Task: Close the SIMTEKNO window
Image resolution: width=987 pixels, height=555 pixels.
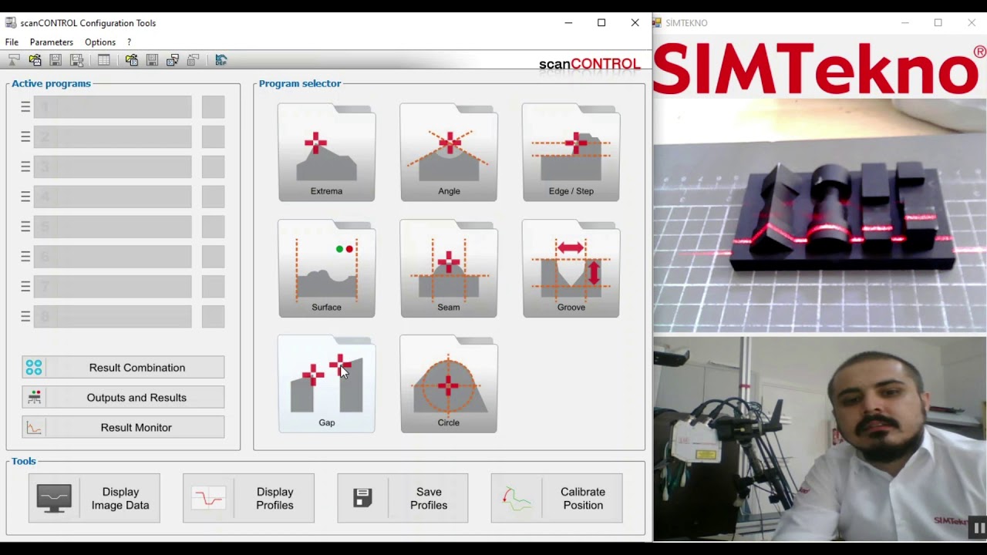Action: tap(972, 23)
